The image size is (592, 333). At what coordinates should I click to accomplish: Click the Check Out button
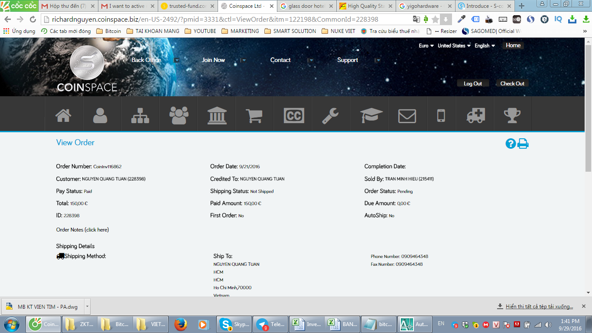(512, 84)
